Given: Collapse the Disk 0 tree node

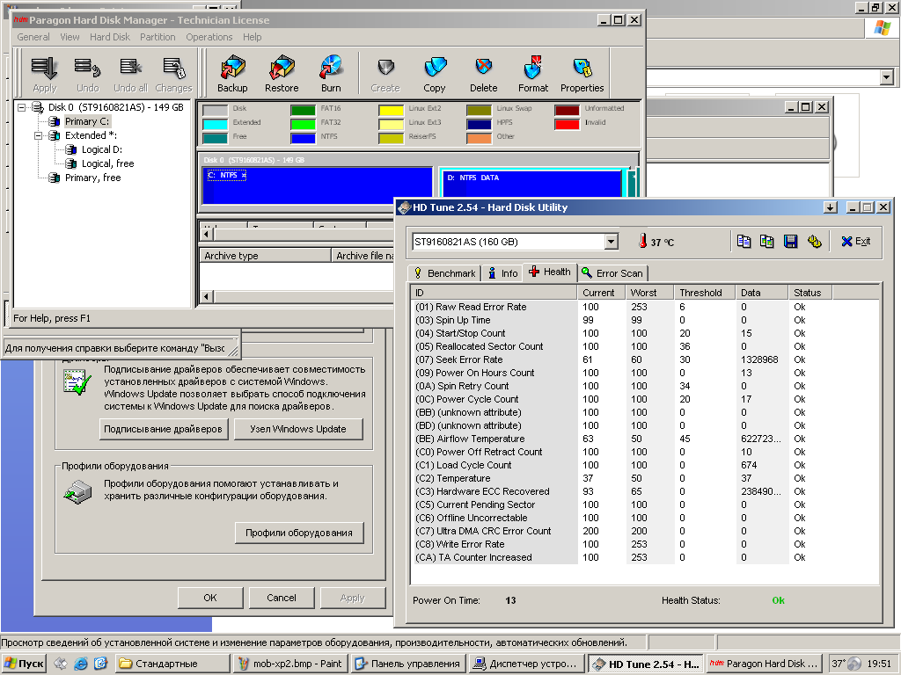Looking at the screenshot, I should click(21, 107).
